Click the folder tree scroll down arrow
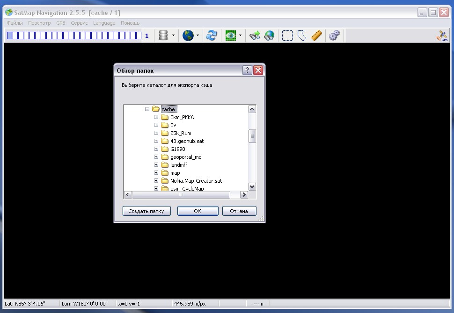Screen dimensions: 454x313 (x=252, y=187)
